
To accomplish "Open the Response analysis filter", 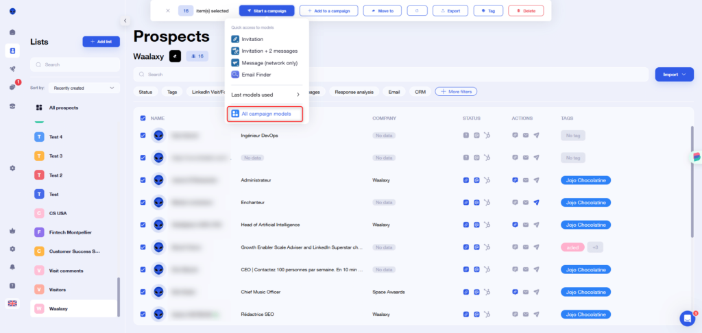I will (354, 92).
